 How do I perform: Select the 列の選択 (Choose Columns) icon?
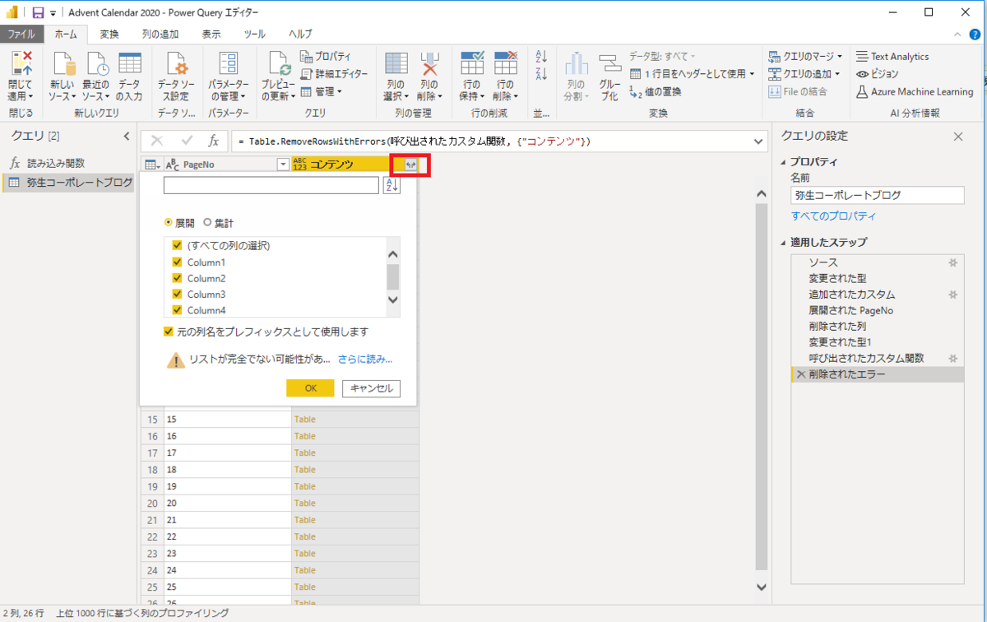click(x=396, y=72)
